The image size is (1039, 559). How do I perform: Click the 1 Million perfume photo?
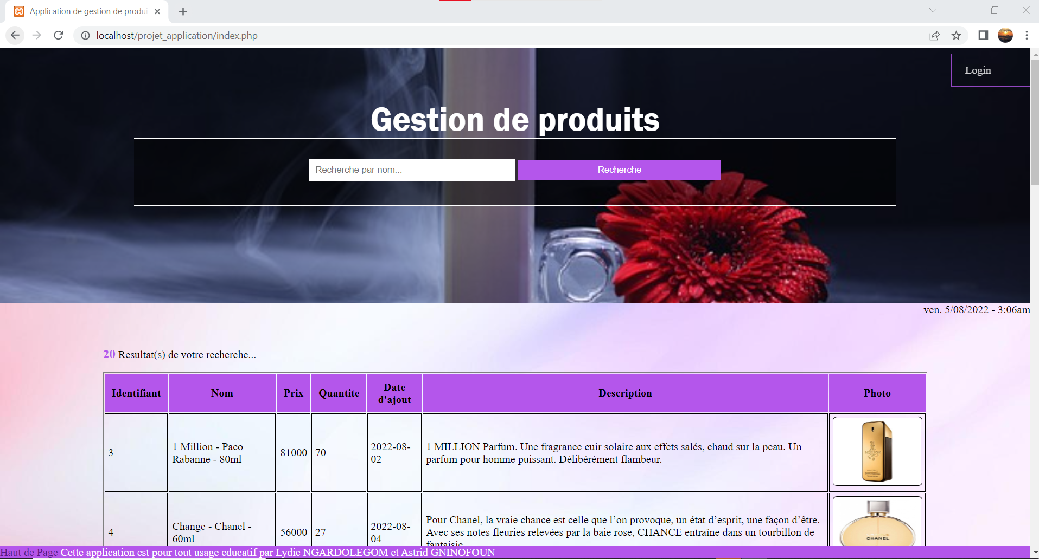877,452
